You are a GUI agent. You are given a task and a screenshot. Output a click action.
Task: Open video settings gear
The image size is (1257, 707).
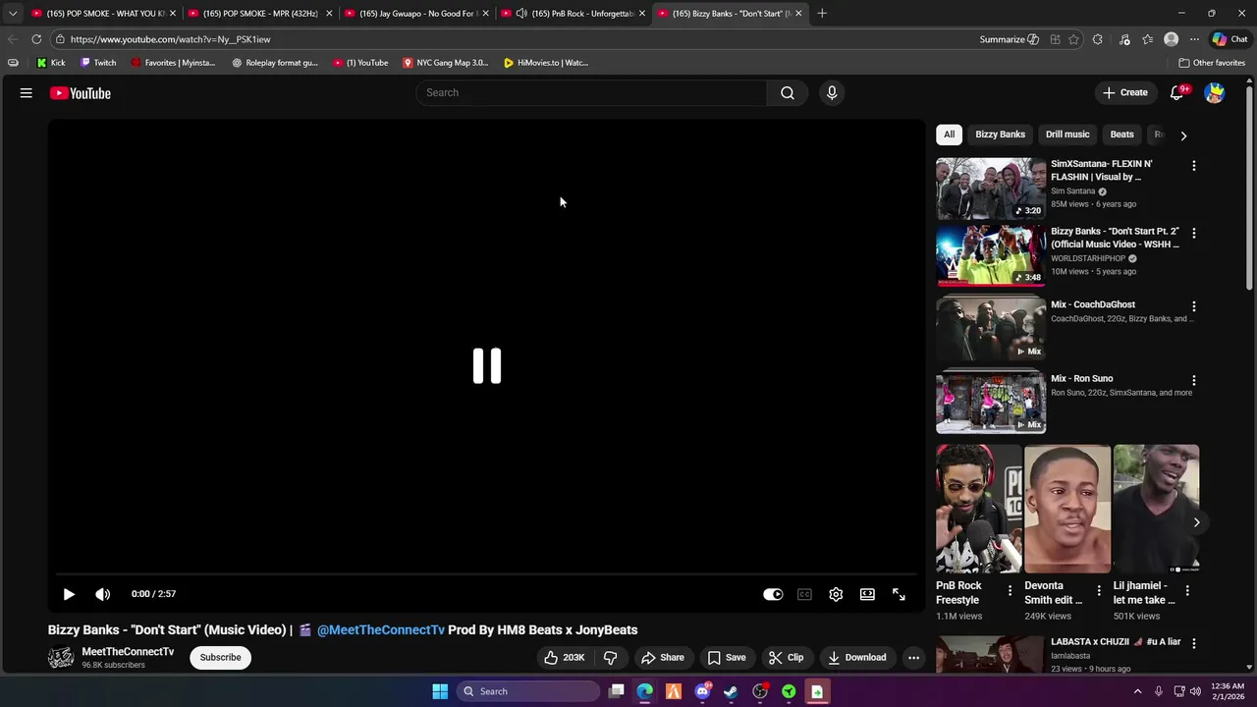(836, 594)
